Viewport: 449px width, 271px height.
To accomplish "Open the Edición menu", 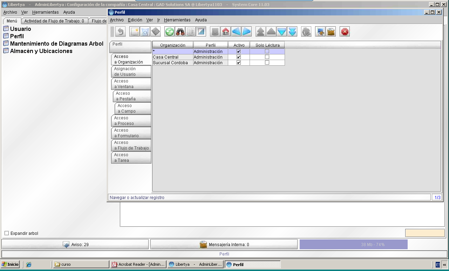I will (x=135, y=20).
